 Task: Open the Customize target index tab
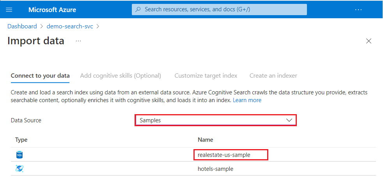click(x=206, y=76)
